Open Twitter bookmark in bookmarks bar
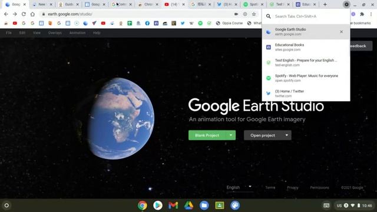 [183, 23]
